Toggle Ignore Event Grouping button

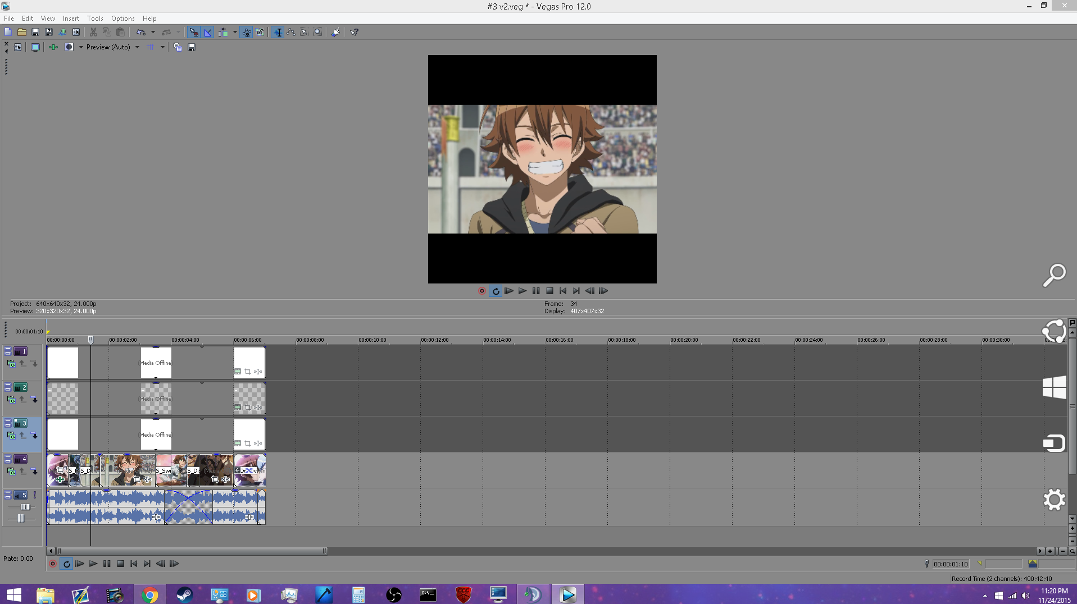pos(260,32)
